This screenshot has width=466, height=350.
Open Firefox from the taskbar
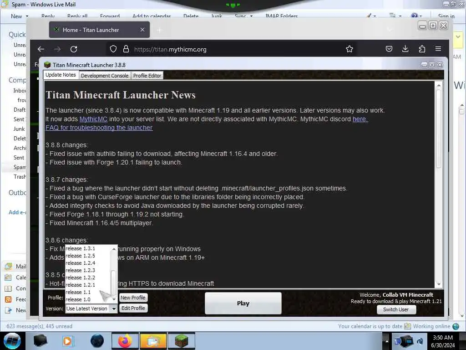click(x=125, y=341)
